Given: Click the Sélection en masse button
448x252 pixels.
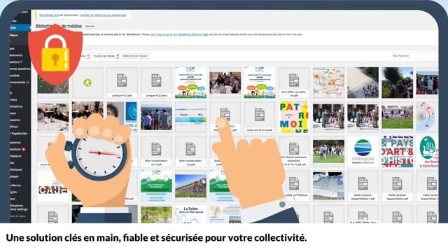Looking at the screenshot, I should [x=135, y=56].
